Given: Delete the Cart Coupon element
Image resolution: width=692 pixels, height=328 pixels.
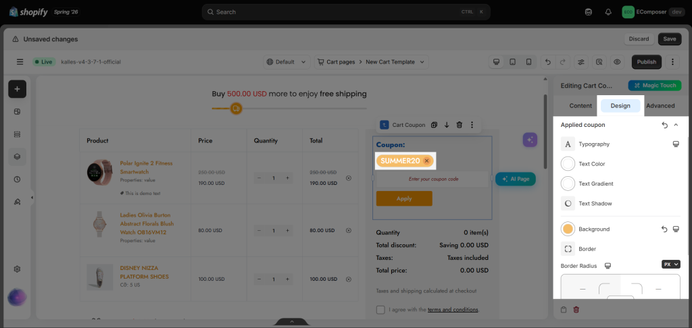Looking at the screenshot, I should point(460,126).
